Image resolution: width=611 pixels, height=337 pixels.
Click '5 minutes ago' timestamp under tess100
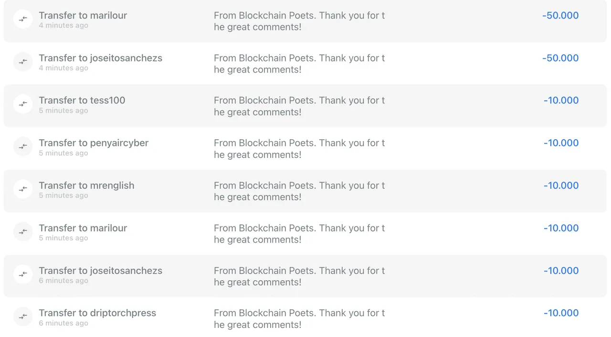63,111
